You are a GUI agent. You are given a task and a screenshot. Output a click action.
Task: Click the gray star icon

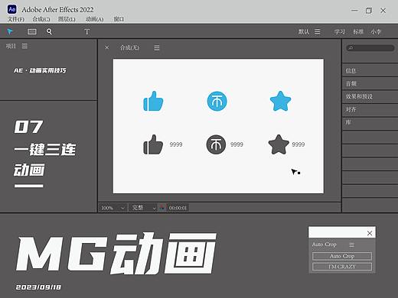click(279, 144)
